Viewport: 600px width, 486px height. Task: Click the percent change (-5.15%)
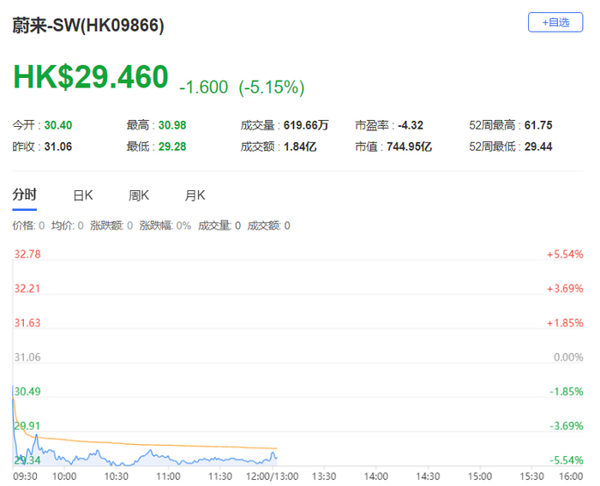click(272, 87)
